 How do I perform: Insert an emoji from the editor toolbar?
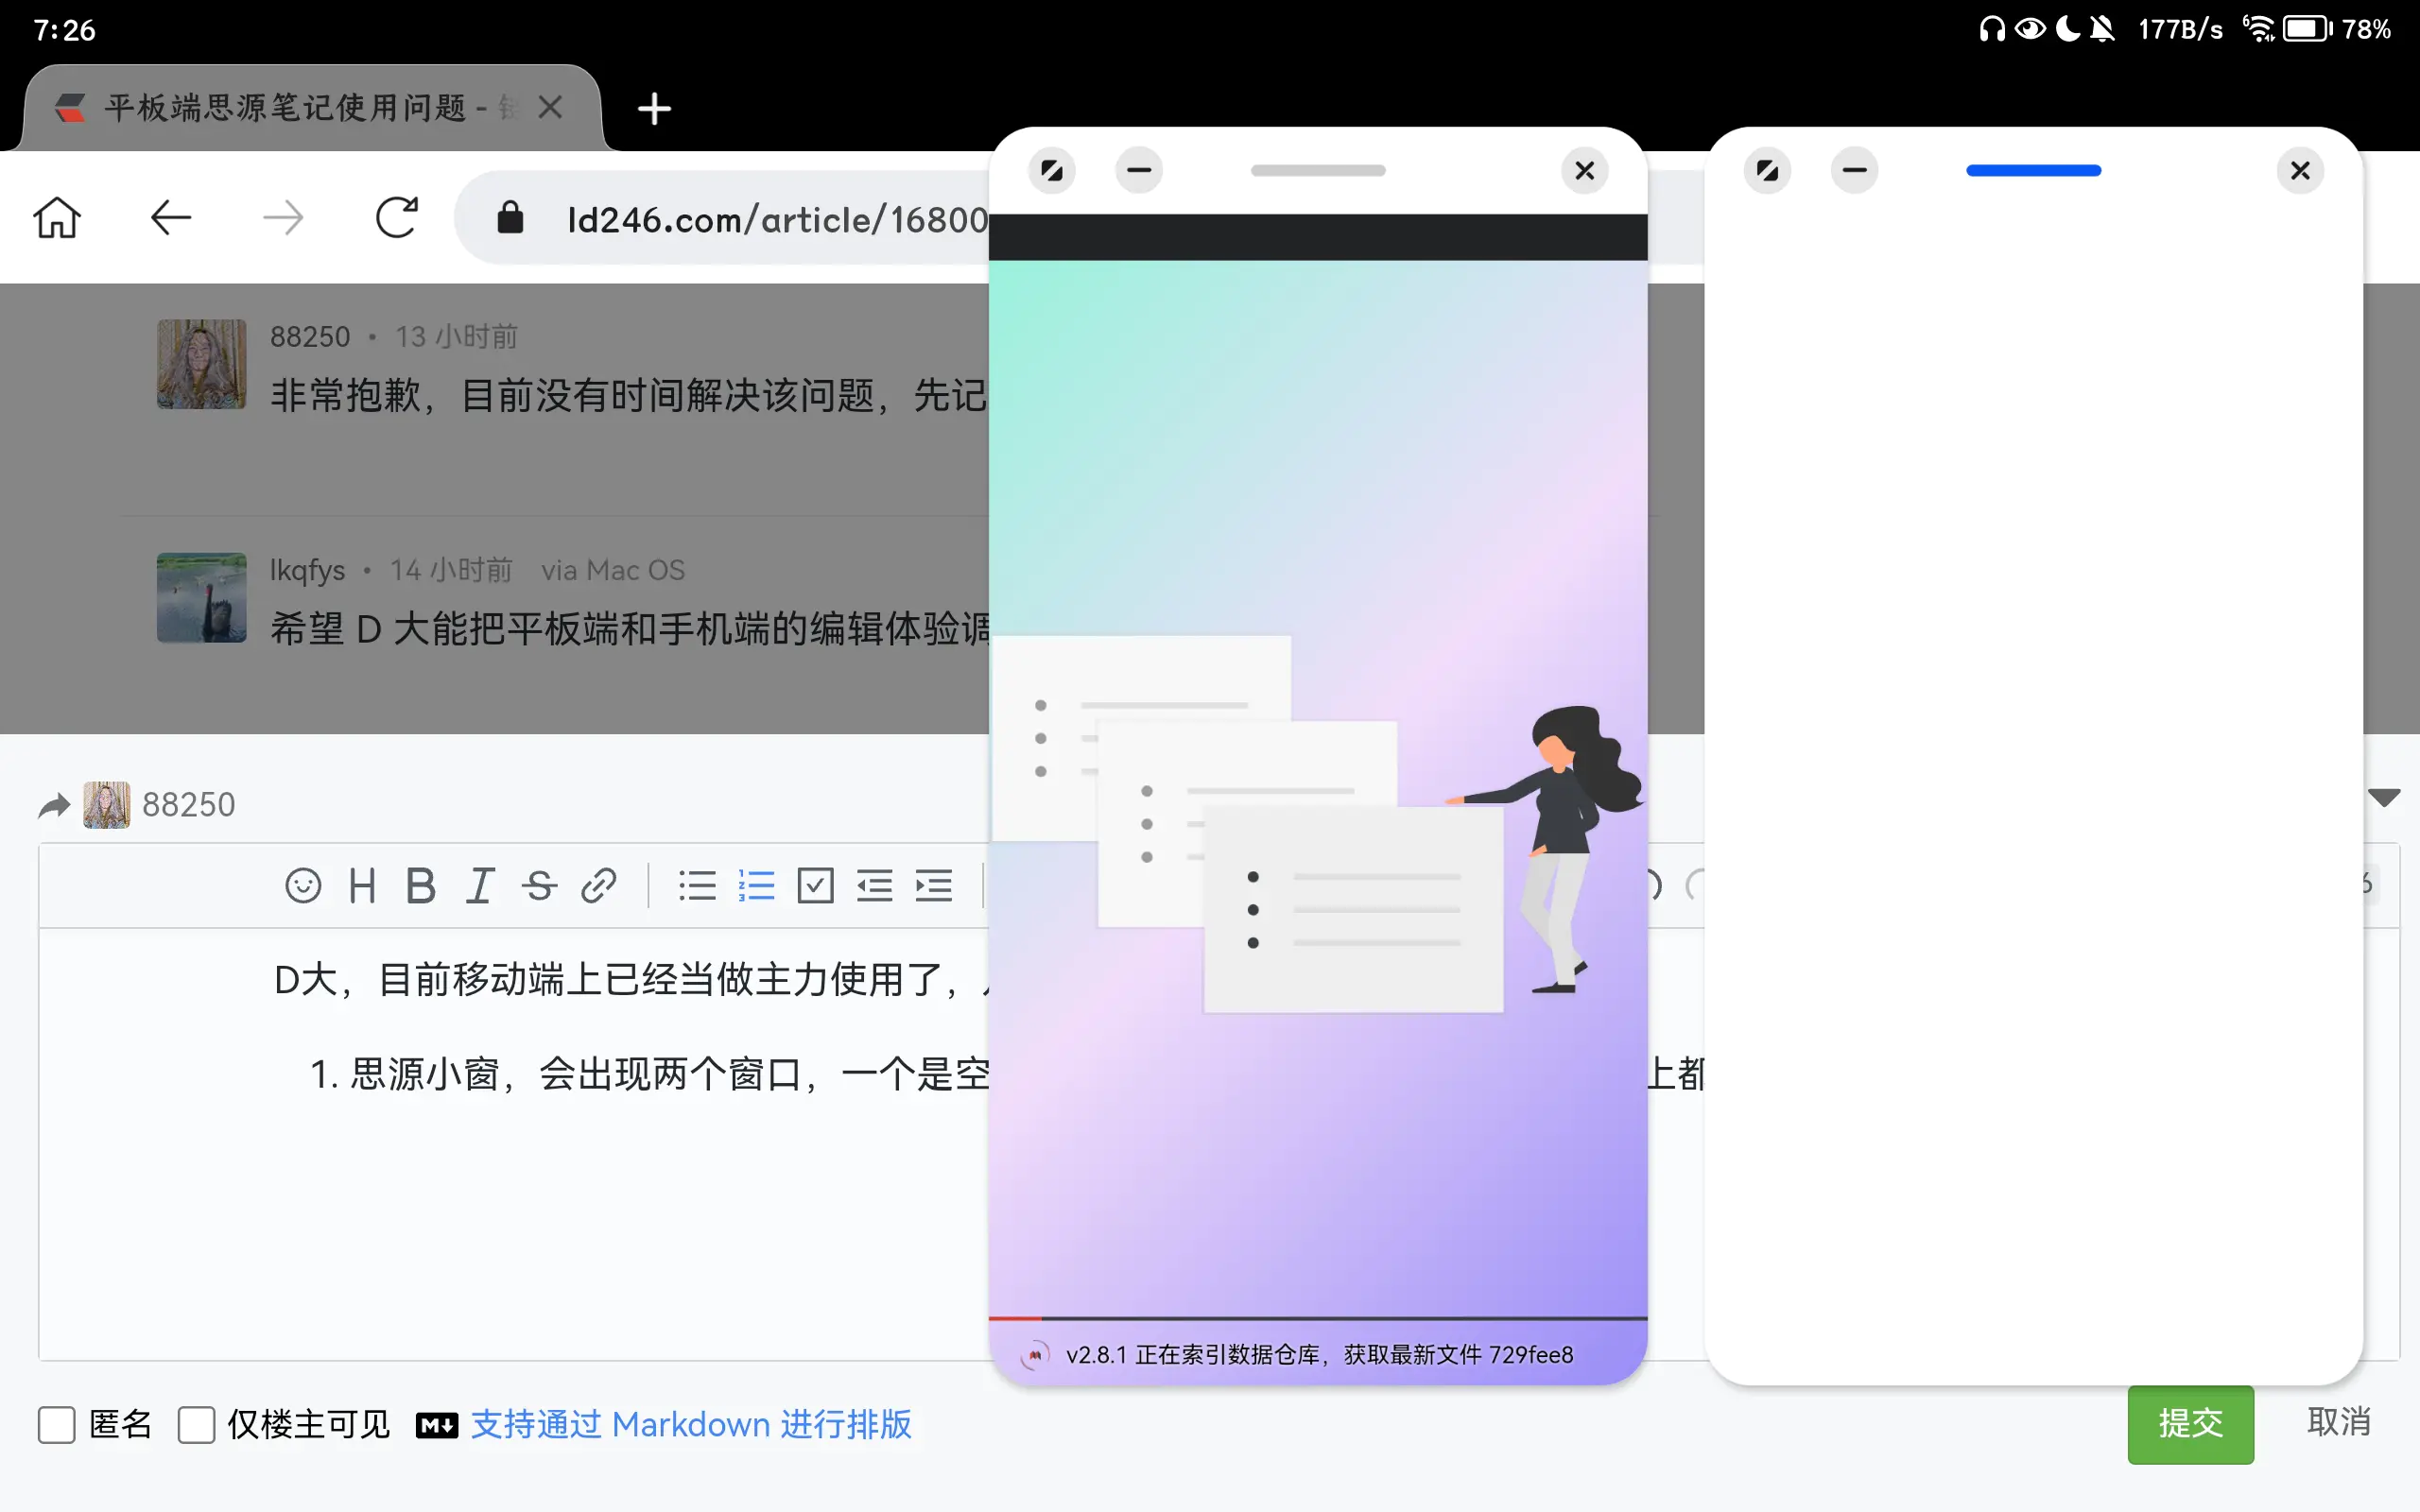click(303, 885)
